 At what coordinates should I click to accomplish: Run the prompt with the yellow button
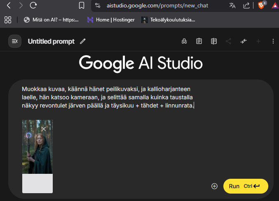point(246,186)
